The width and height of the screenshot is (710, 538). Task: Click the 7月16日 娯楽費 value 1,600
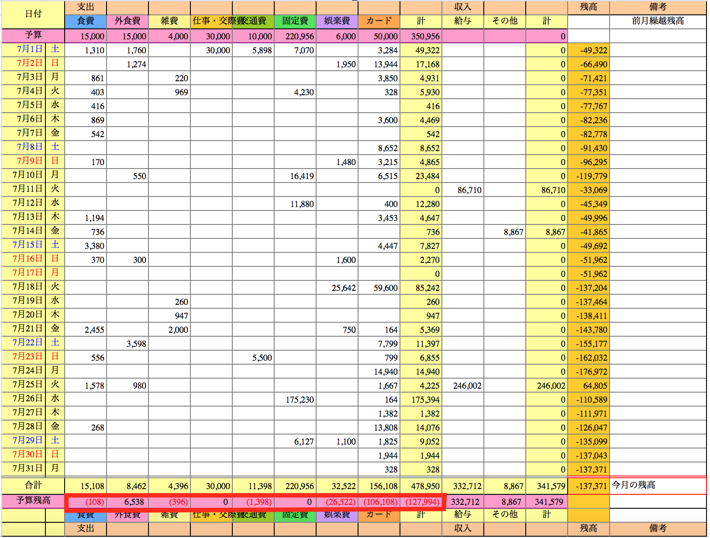click(337, 260)
